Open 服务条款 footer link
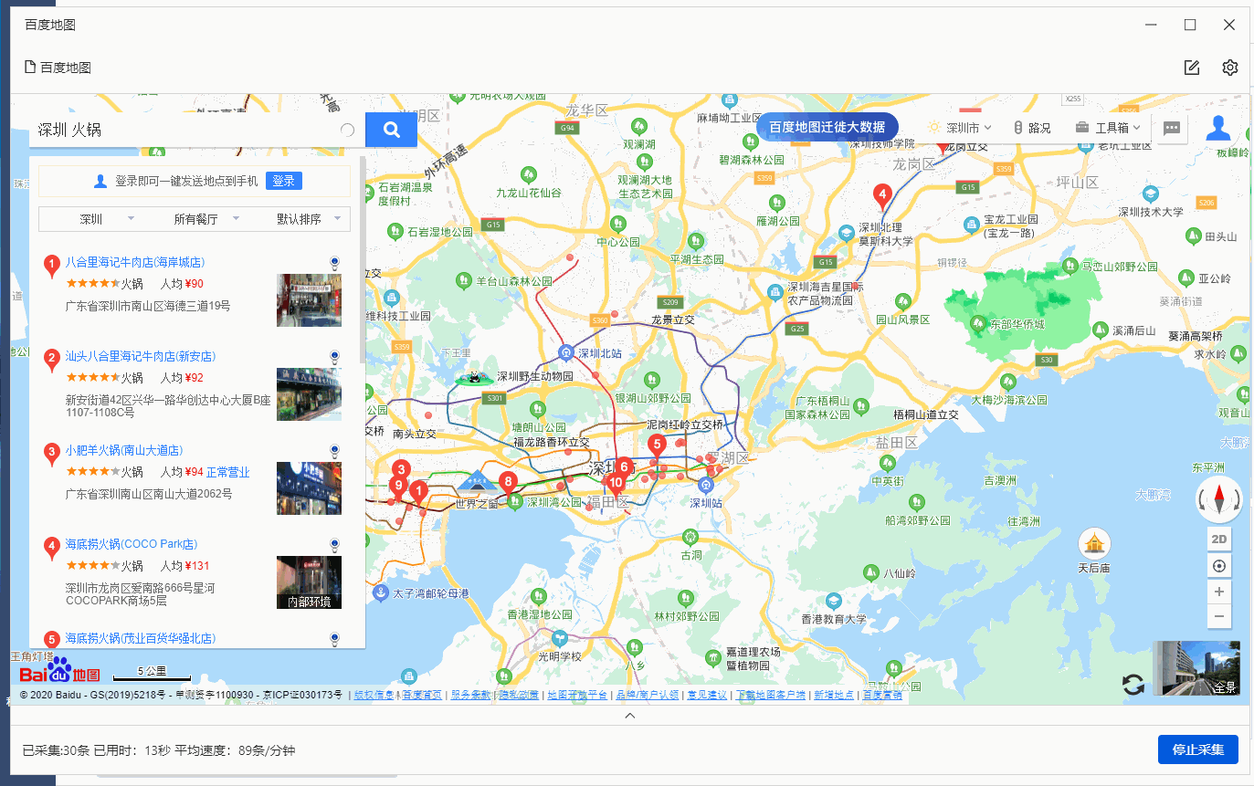The height and width of the screenshot is (786, 1254). click(471, 696)
